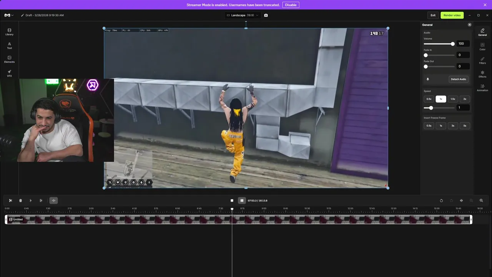Select the General tab

coord(482,32)
